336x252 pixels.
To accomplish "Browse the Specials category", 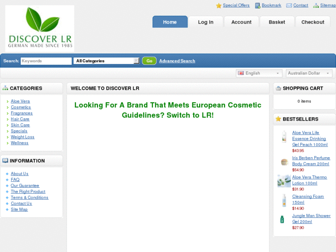I will click(19, 131).
